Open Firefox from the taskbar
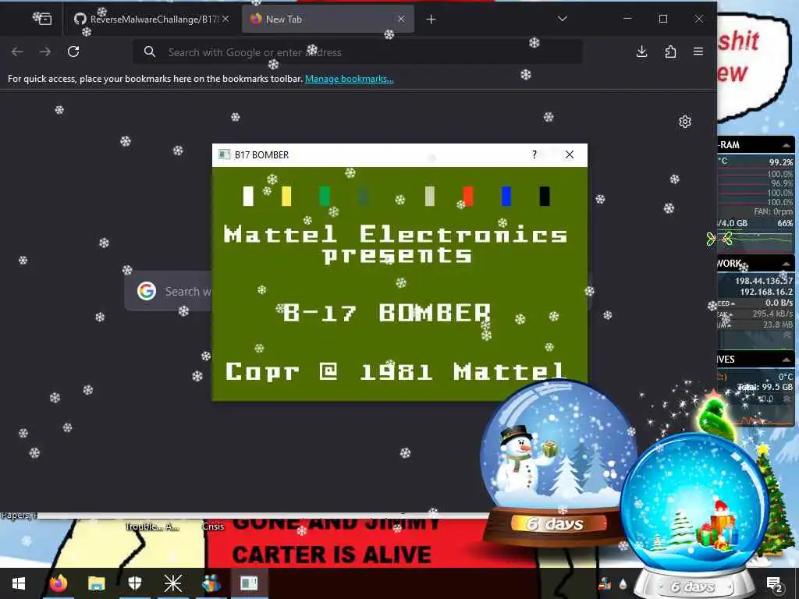799x599 pixels. 58,583
